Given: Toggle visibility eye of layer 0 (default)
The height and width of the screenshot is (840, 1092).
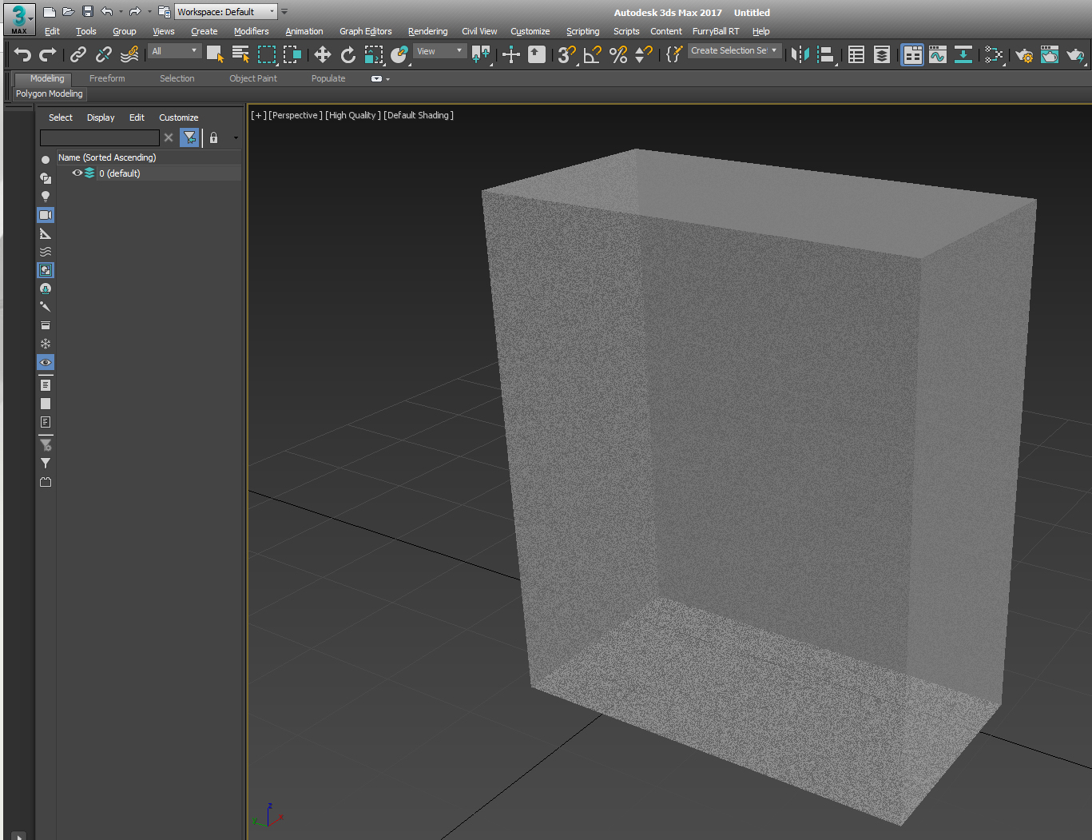Looking at the screenshot, I should (77, 173).
